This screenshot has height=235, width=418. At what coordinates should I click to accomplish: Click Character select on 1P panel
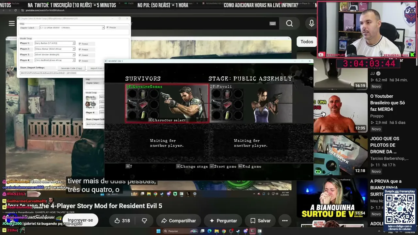click(167, 120)
